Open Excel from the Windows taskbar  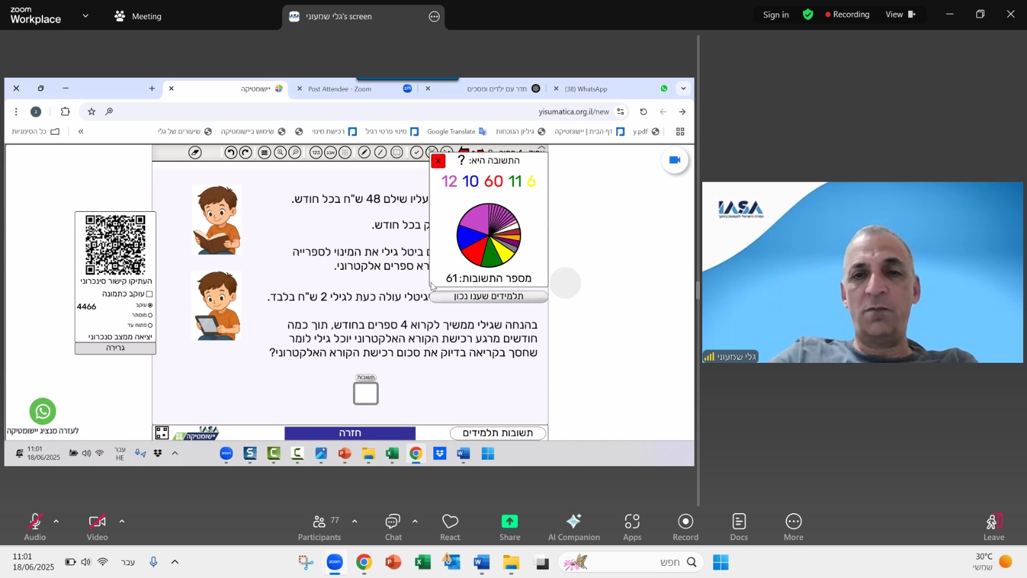coord(422,563)
